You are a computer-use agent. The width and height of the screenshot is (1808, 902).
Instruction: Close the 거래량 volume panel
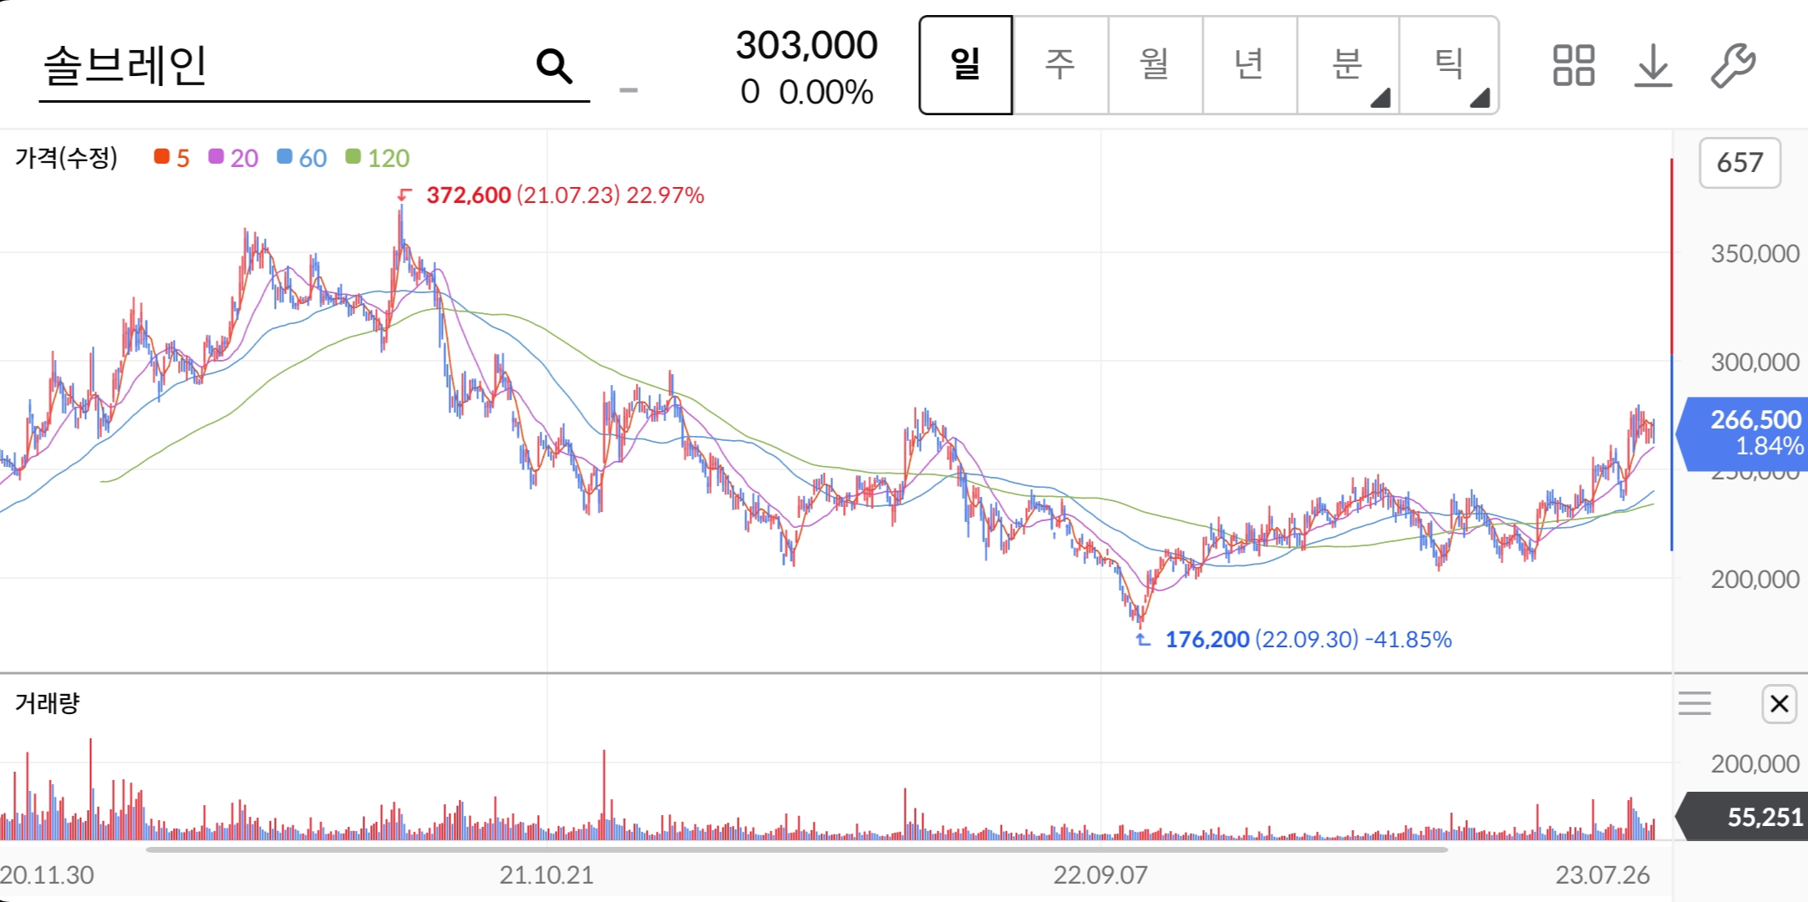click(1779, 704)
